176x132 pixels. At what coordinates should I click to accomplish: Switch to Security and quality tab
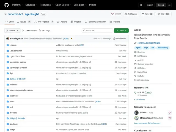click(95, 22)
